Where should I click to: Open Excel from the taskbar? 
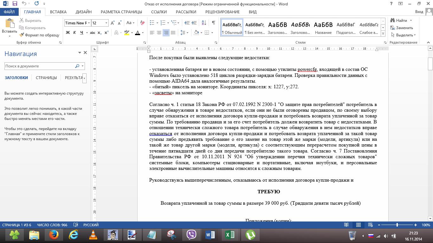tap(230, 235)
